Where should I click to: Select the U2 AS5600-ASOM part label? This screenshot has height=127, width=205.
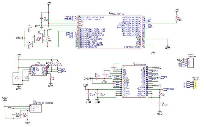39,64
